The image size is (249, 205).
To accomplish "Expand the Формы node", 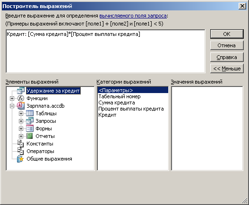I will tap(21, 128).
